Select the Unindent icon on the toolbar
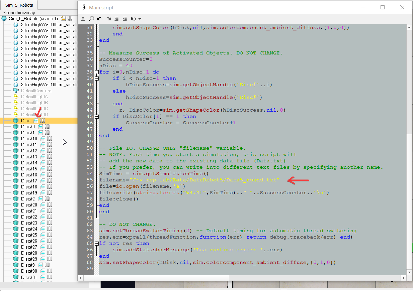This screenshot has height=291, width=413. (x=116, y=19)
